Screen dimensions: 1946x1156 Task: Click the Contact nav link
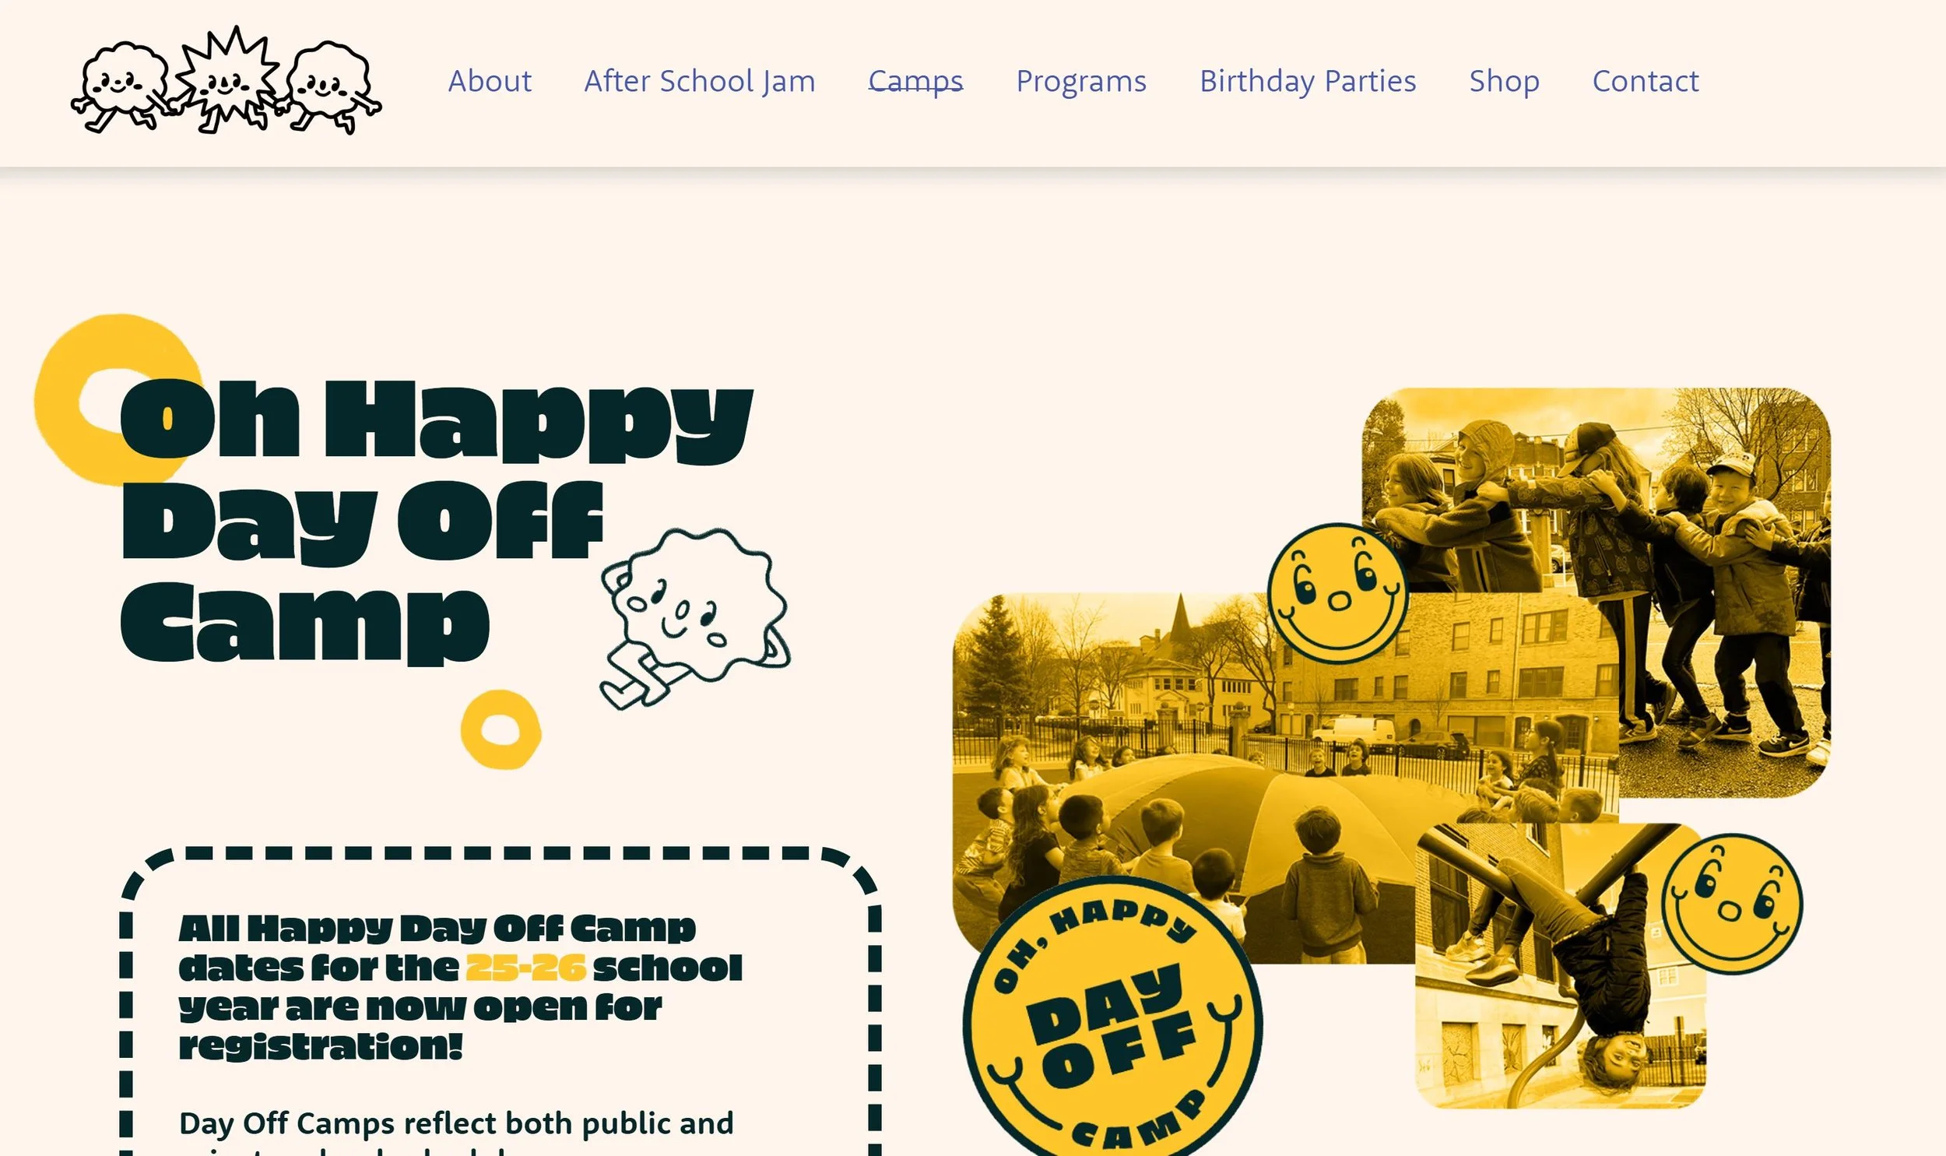pos(1646,81)
